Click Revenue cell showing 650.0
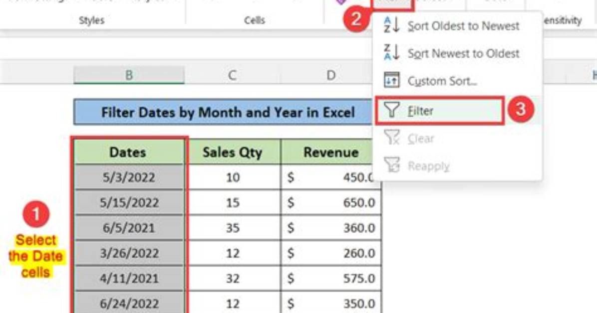Image resolution: width=597 pixels, height=313 pixels. coord(331,202)
